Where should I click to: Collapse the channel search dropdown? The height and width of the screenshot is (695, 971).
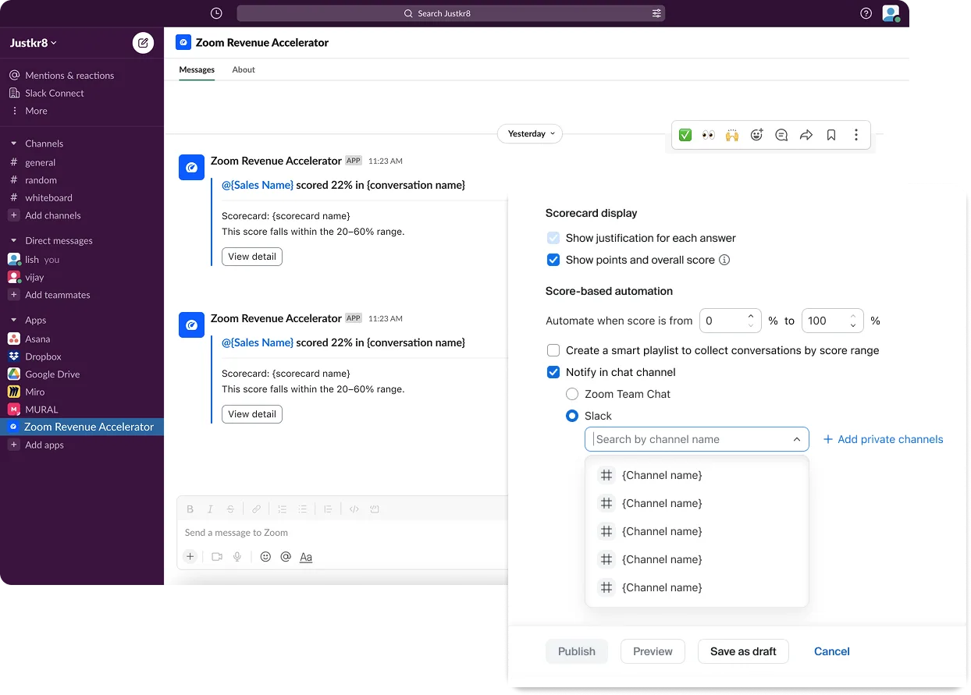[797, 439]
